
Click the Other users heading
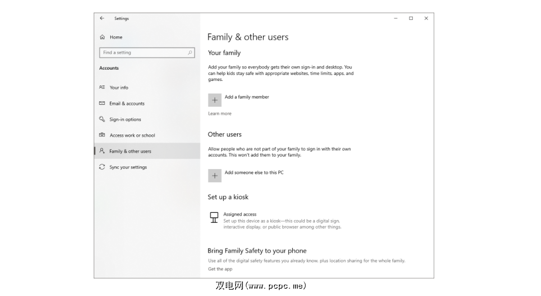tap(225, 135)
